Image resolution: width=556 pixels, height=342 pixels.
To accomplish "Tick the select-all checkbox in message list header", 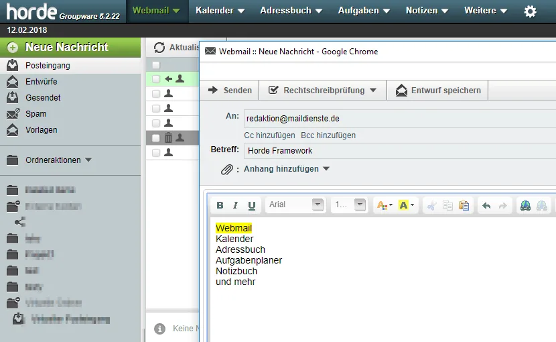I will (156, 65).
